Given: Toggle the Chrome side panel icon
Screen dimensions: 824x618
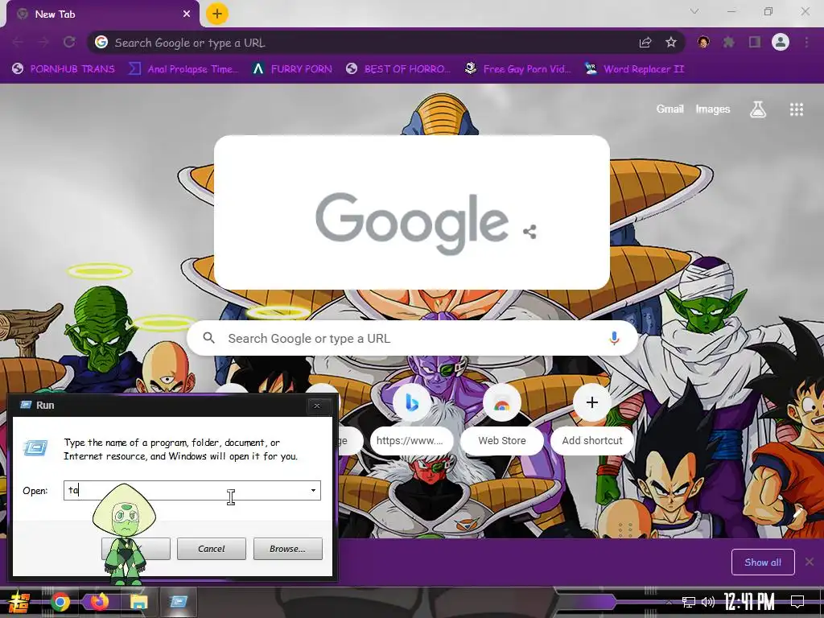Looking at the screenshot, I should tap(755, 42).
